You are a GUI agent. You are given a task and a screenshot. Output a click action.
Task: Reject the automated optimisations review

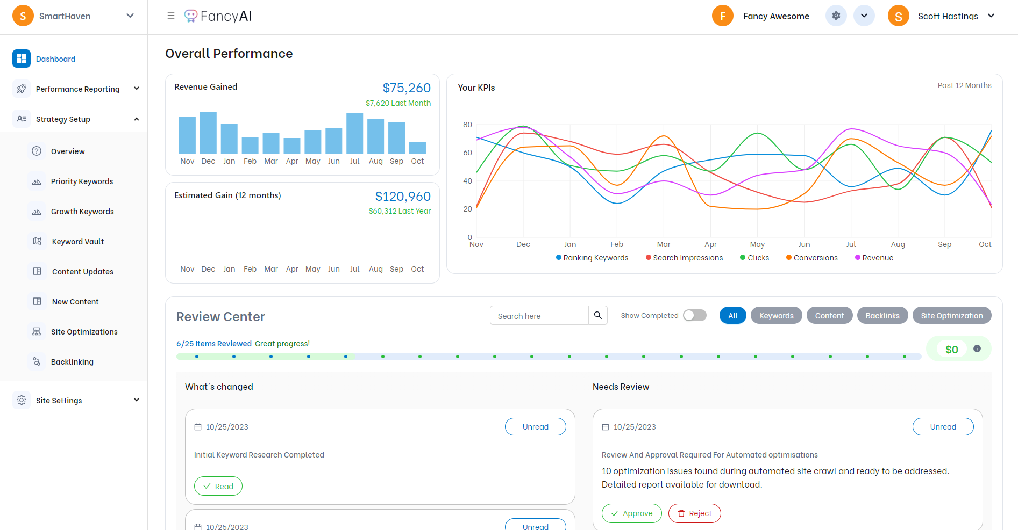[x=694, y=513]
